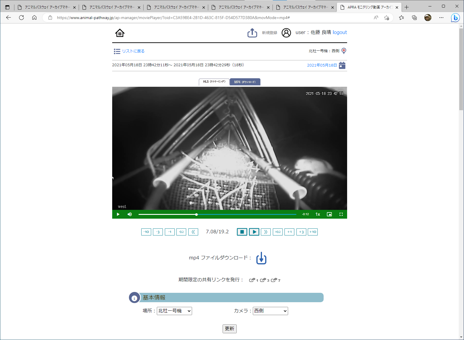
Task: Step back 0.2 seconds
Action: click(x=181, y=232)
